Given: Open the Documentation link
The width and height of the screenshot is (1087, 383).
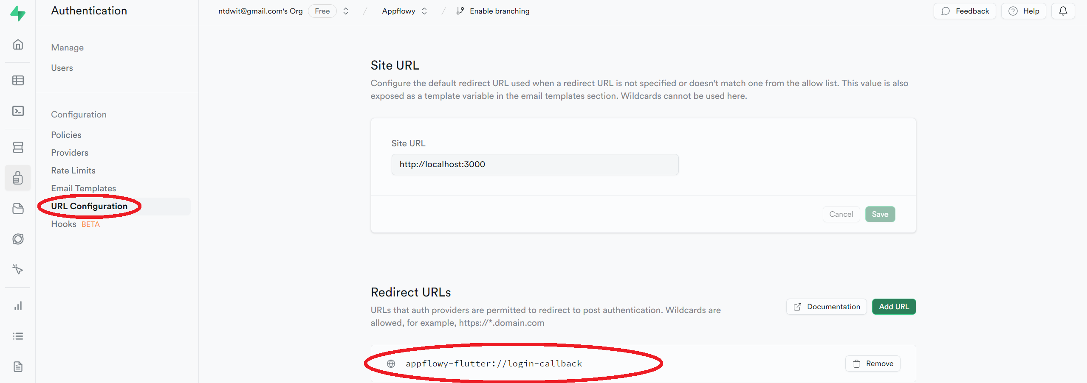Looking at the screenshot, I should (x=826, y=307).
